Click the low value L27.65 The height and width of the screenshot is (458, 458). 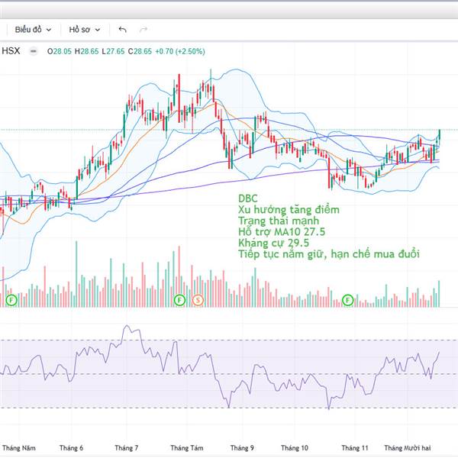pos(113,51)
